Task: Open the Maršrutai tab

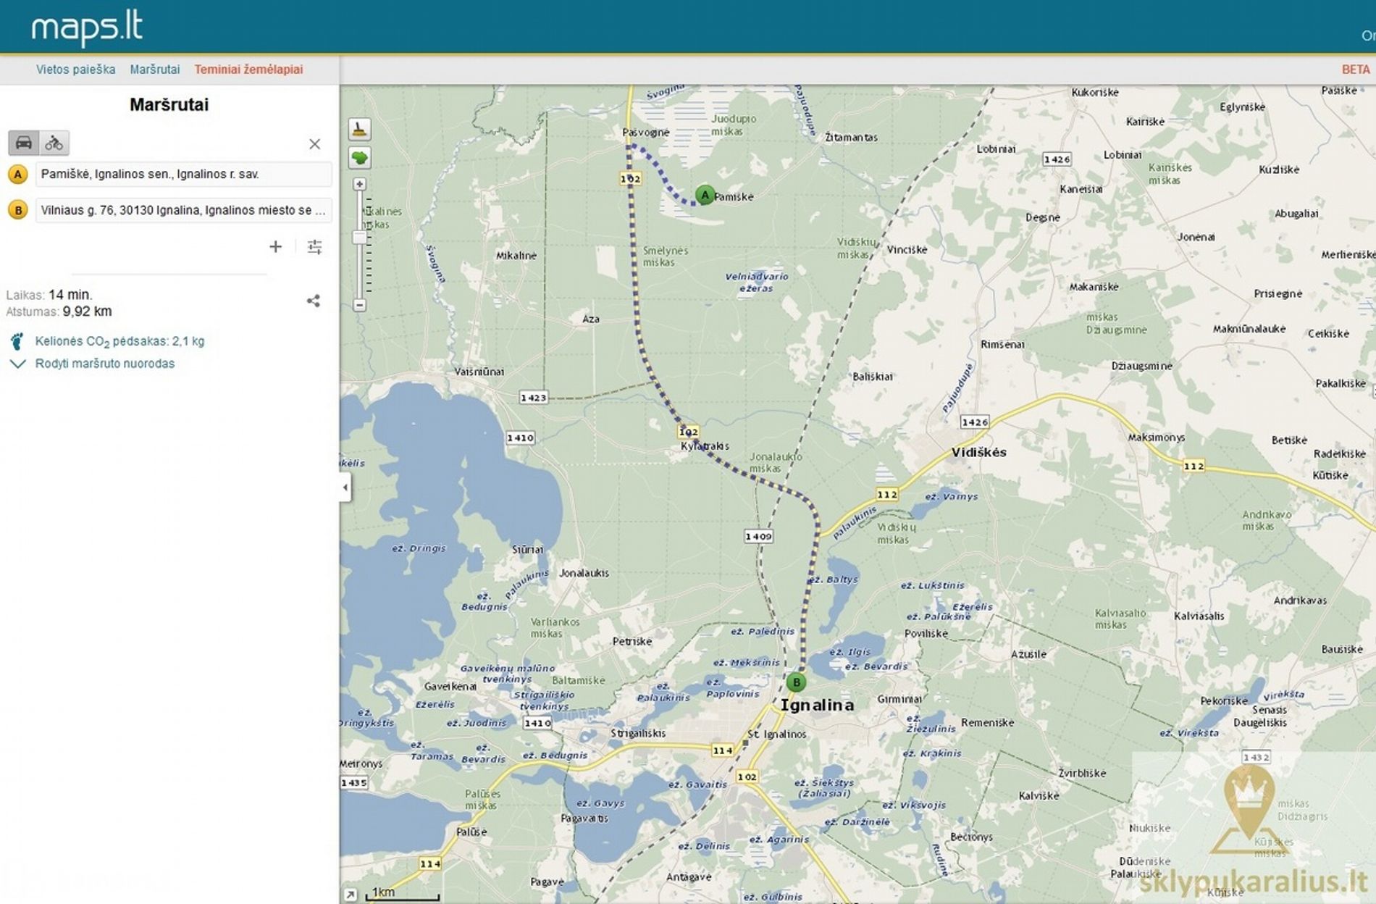Action: point(154,70)
